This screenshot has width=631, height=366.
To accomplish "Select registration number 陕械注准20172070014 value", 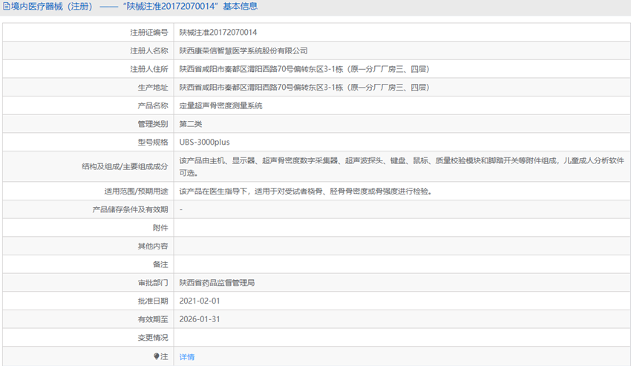I will pos(218,32).
